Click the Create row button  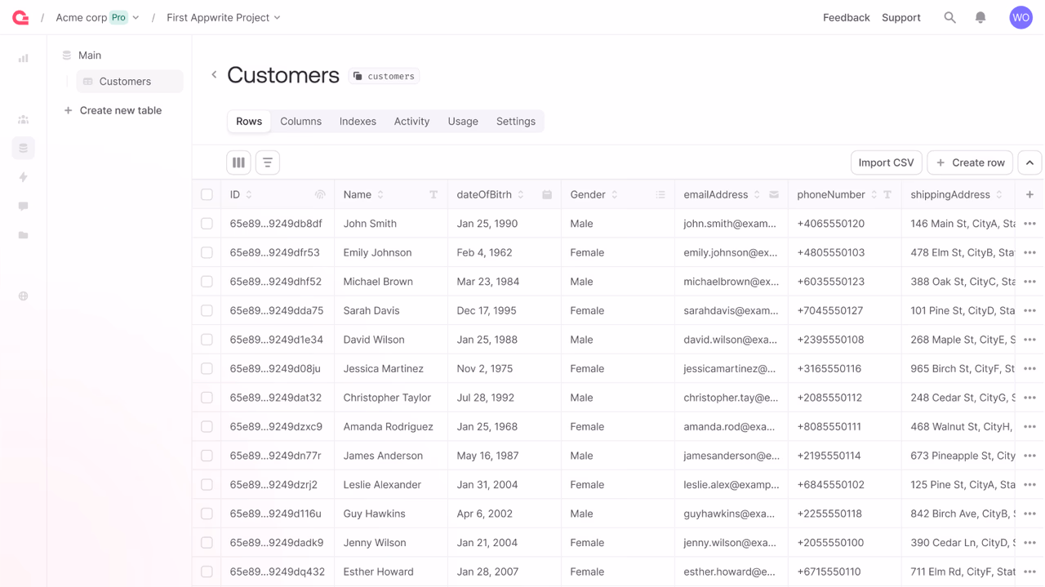point(970,162)
